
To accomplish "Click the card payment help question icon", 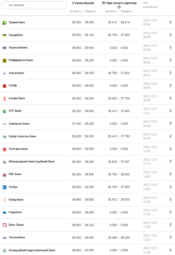I will 119,7.
